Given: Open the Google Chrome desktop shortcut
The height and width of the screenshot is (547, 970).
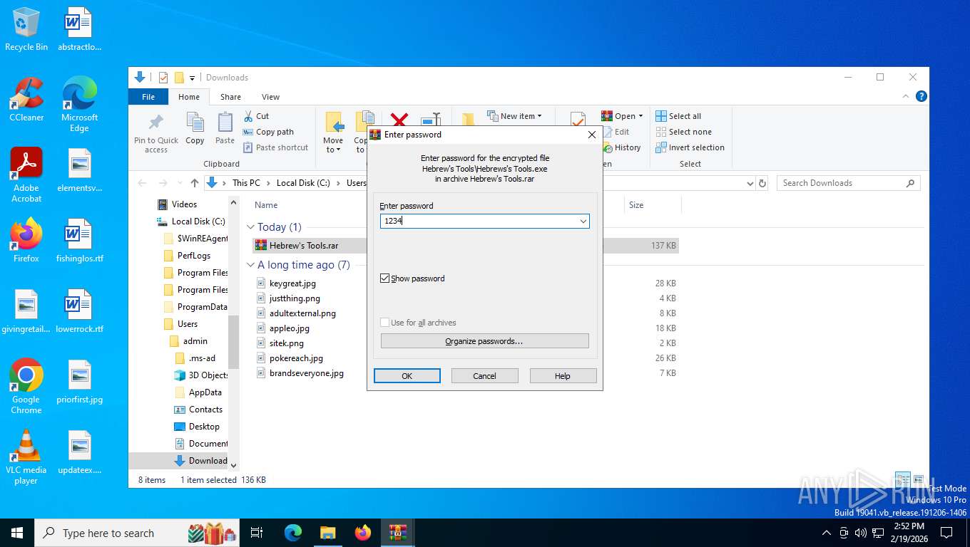Looking at the screenshot, I should point(26,386).
